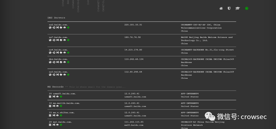This screenshot has height=129, width=276.
Task: Click green arrows icon under ns7.baidu.com
Action: pos(68,40)
